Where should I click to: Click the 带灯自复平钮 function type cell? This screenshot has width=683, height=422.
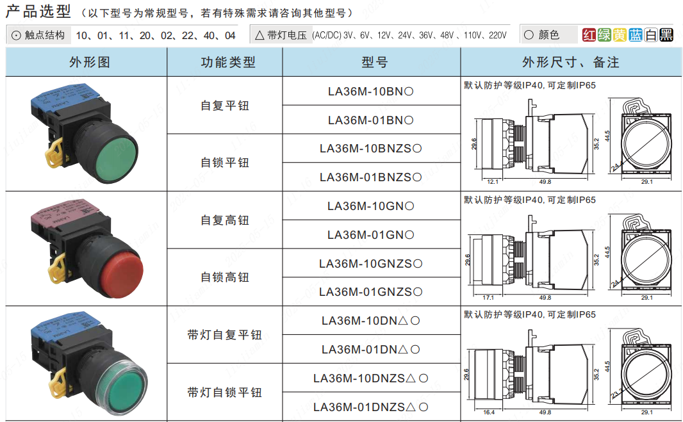[225, 336]
